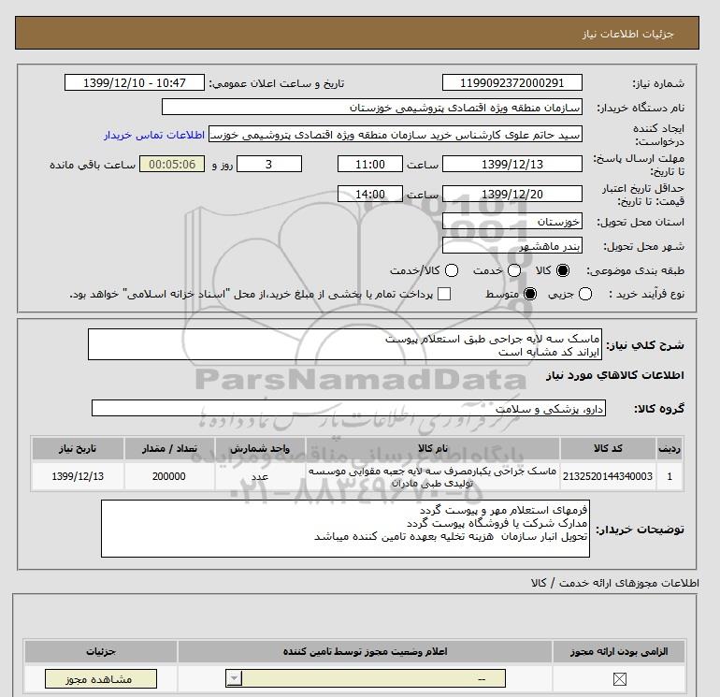Click the announcement date field 1399/12/10 - 10:47
720x697 pixels.
pos(134,82)
